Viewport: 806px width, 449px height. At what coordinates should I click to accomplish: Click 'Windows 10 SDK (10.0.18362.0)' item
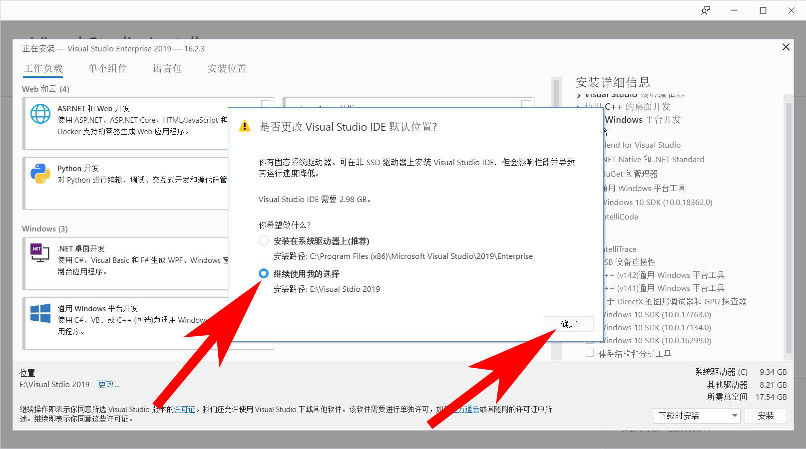[658, 202]
